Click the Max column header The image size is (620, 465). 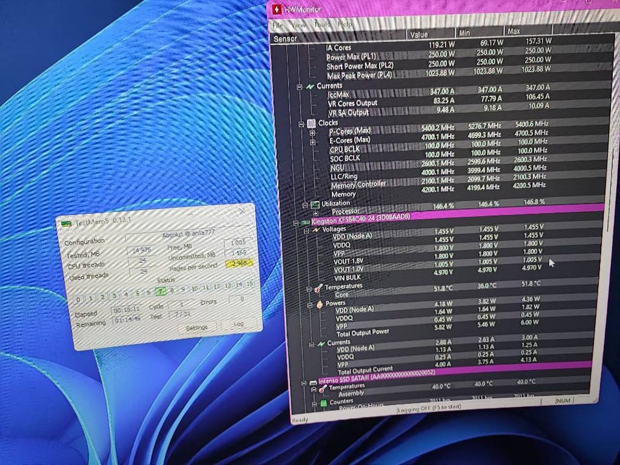(x=528, y=31)
